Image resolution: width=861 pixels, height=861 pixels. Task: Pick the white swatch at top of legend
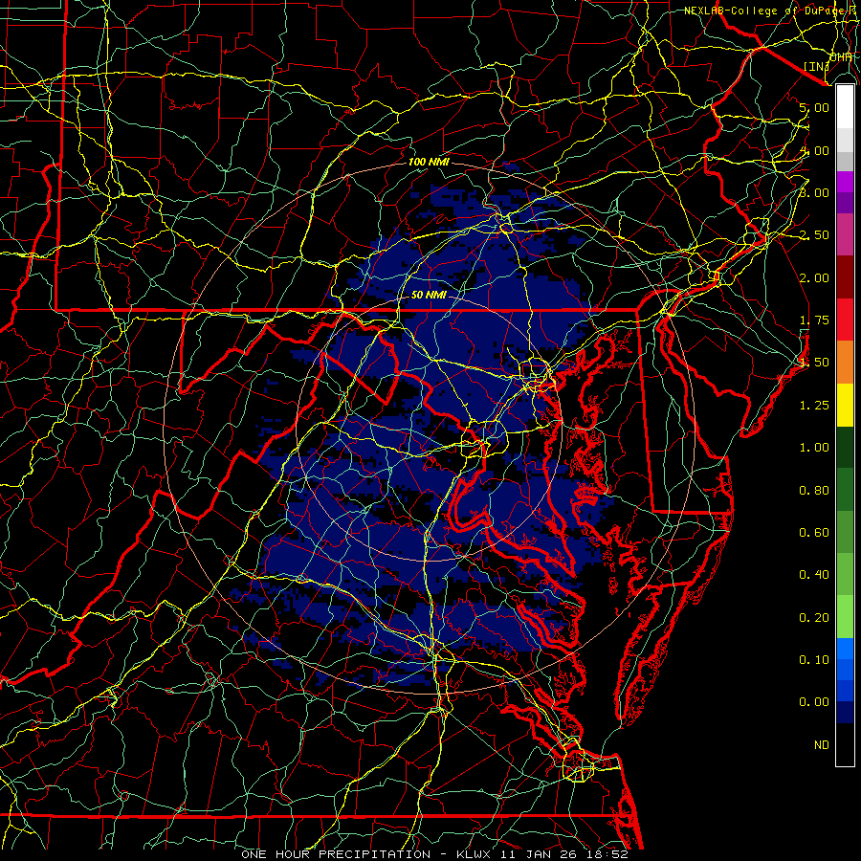(845, 107)
